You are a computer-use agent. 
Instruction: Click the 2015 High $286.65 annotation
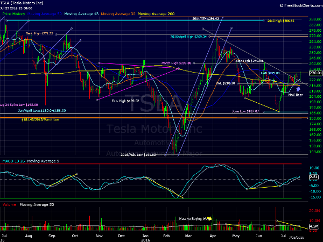coord(281,21)
